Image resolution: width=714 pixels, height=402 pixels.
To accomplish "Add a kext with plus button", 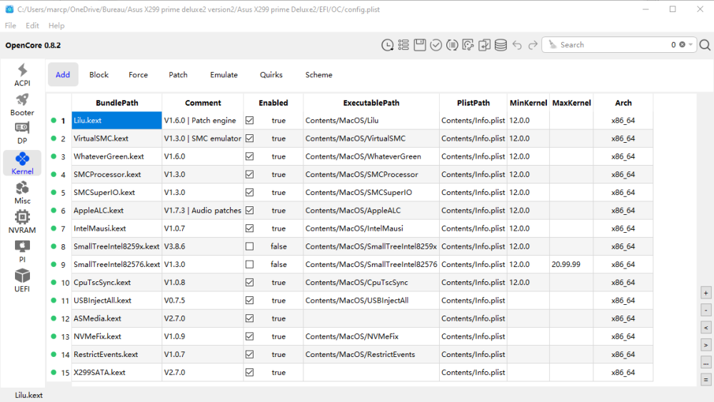I will [x=706, y=293].
